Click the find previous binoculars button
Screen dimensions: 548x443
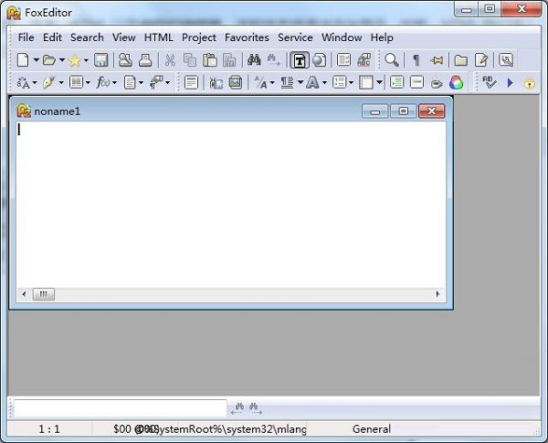coord(238,408)
